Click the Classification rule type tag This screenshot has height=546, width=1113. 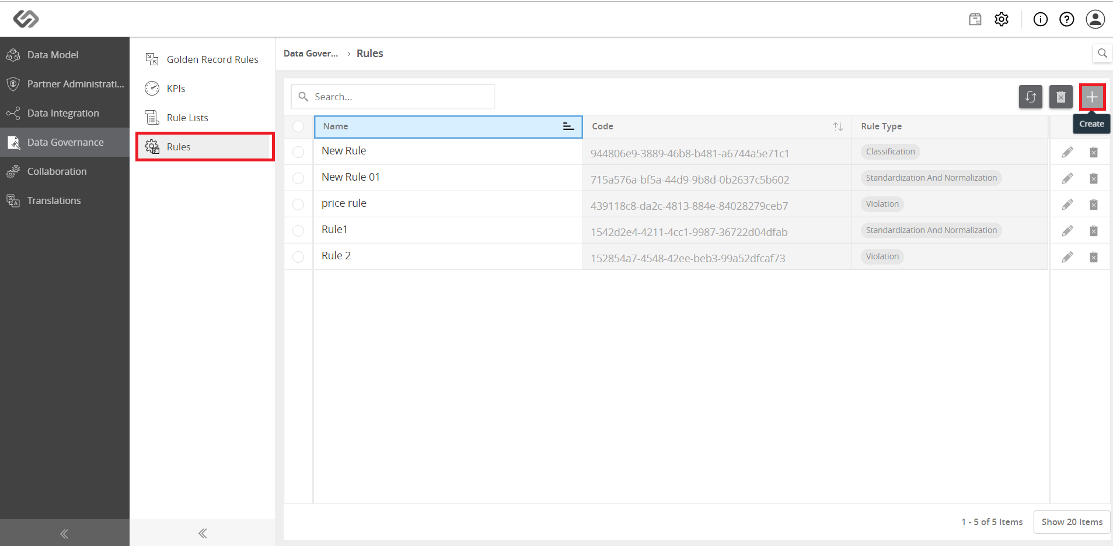coord(890,152)
